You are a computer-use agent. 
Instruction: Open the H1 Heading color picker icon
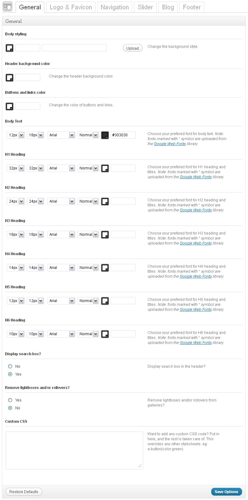105,168
